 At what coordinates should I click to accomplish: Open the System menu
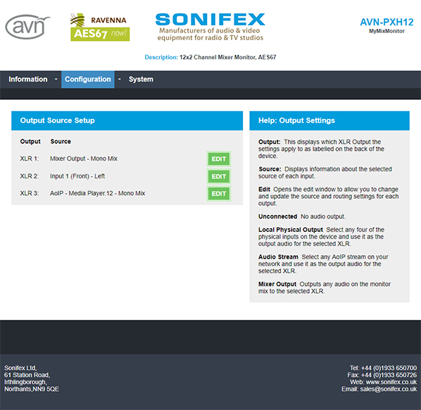(141, 80)
